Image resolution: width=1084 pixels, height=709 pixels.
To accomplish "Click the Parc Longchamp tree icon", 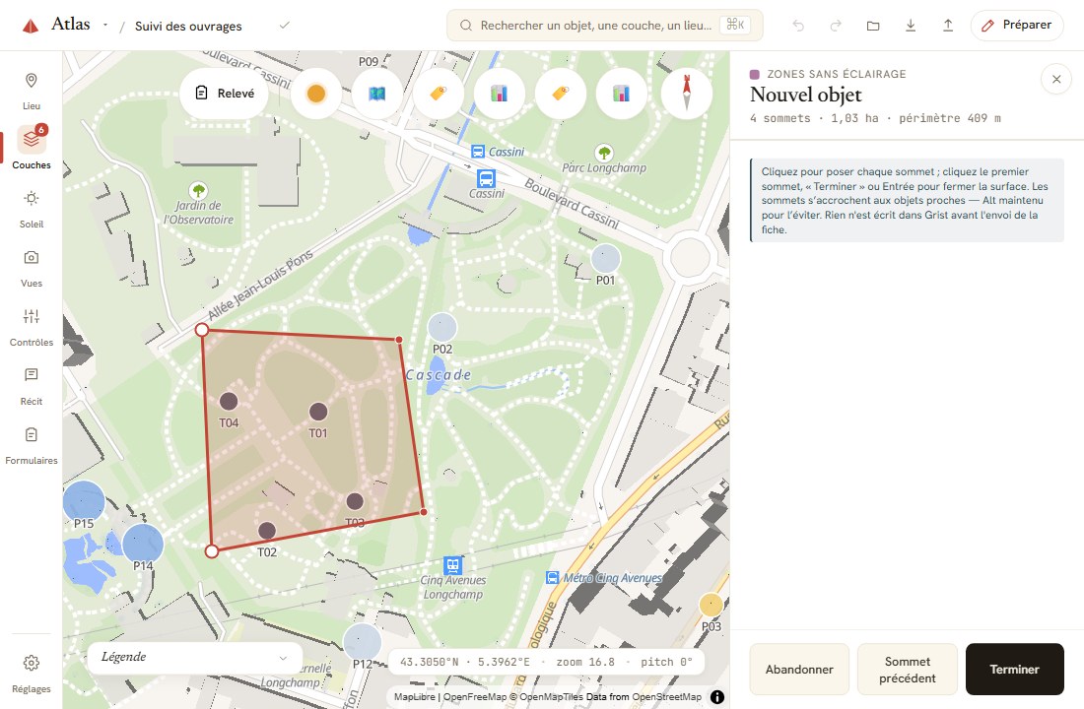I will click(x=604, y=152).
